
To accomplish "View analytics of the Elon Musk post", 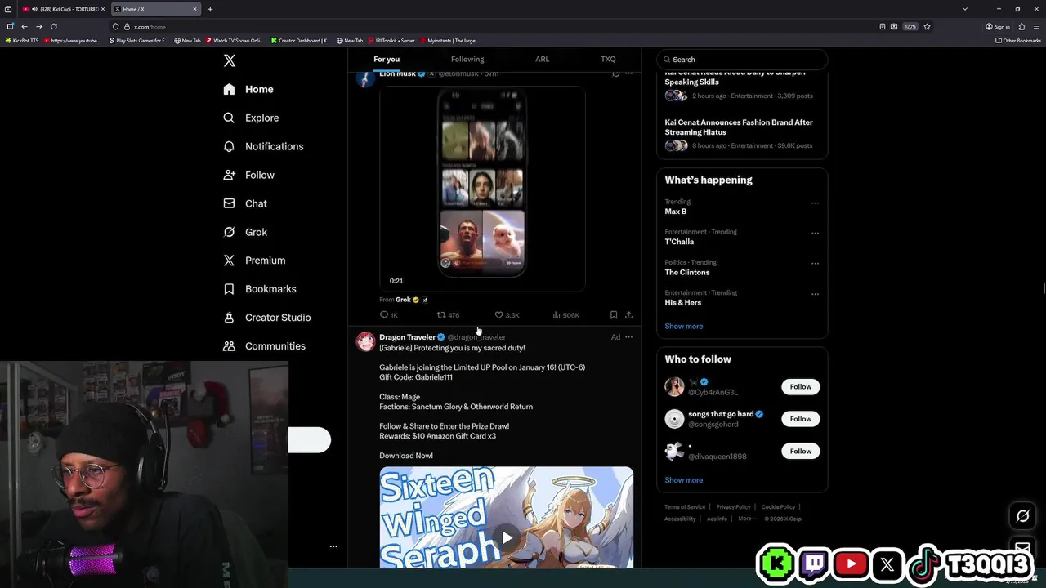I will coord(565,315).
